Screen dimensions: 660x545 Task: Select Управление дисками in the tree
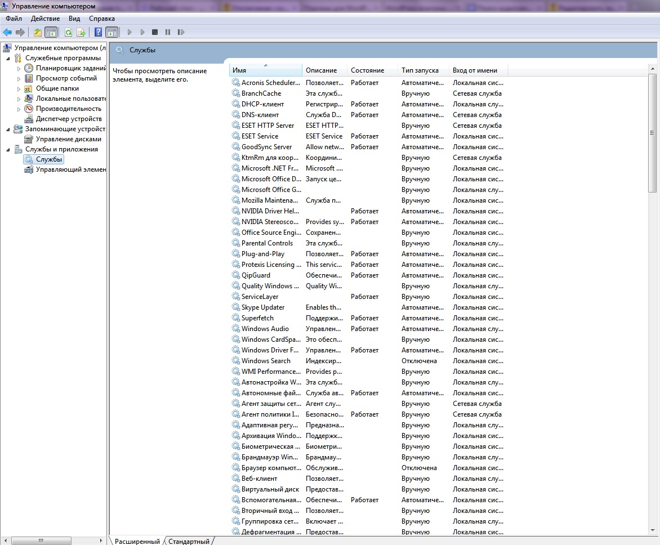(x=68, y=139)
